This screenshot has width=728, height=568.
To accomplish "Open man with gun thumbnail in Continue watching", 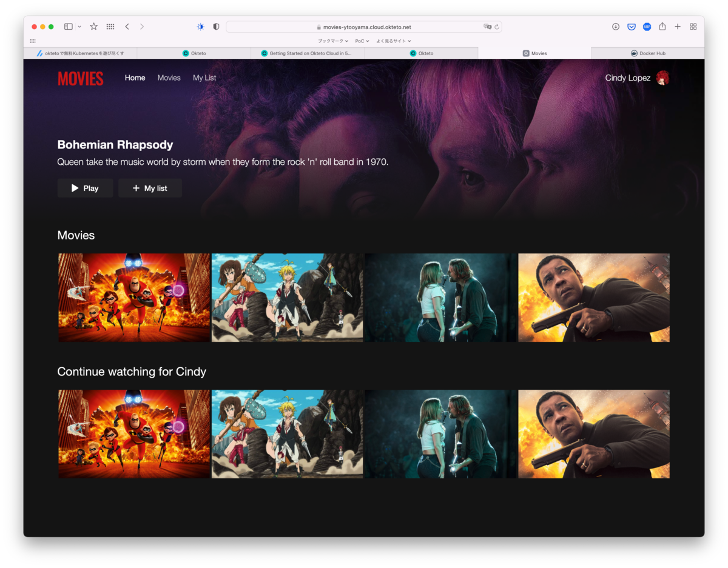I will 594,434.
